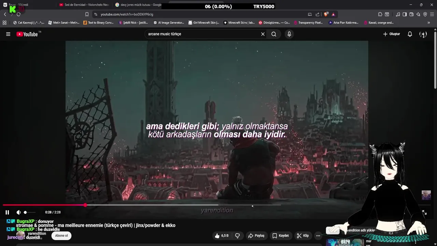This screenshot has width=437, height=246.
Task: Open the Brave Wallet icon
Action: coord(411,14)
